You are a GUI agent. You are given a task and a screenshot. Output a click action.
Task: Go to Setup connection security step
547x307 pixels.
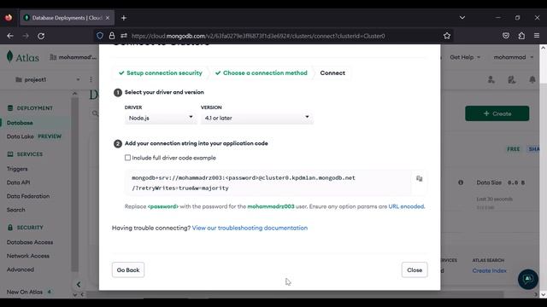(161, 73)
